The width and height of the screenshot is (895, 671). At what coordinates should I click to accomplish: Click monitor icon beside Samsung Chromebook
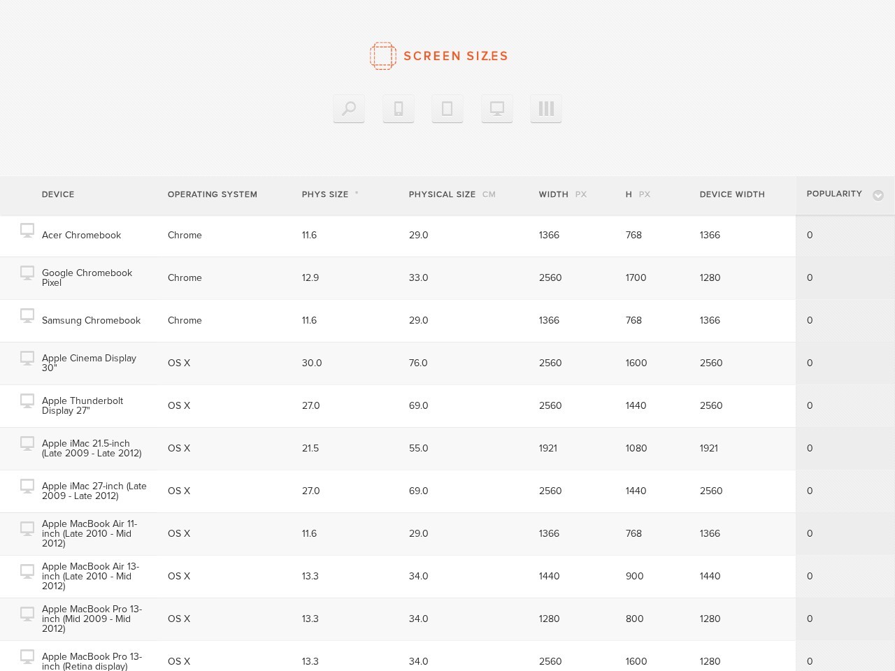[x=27, y=316]
